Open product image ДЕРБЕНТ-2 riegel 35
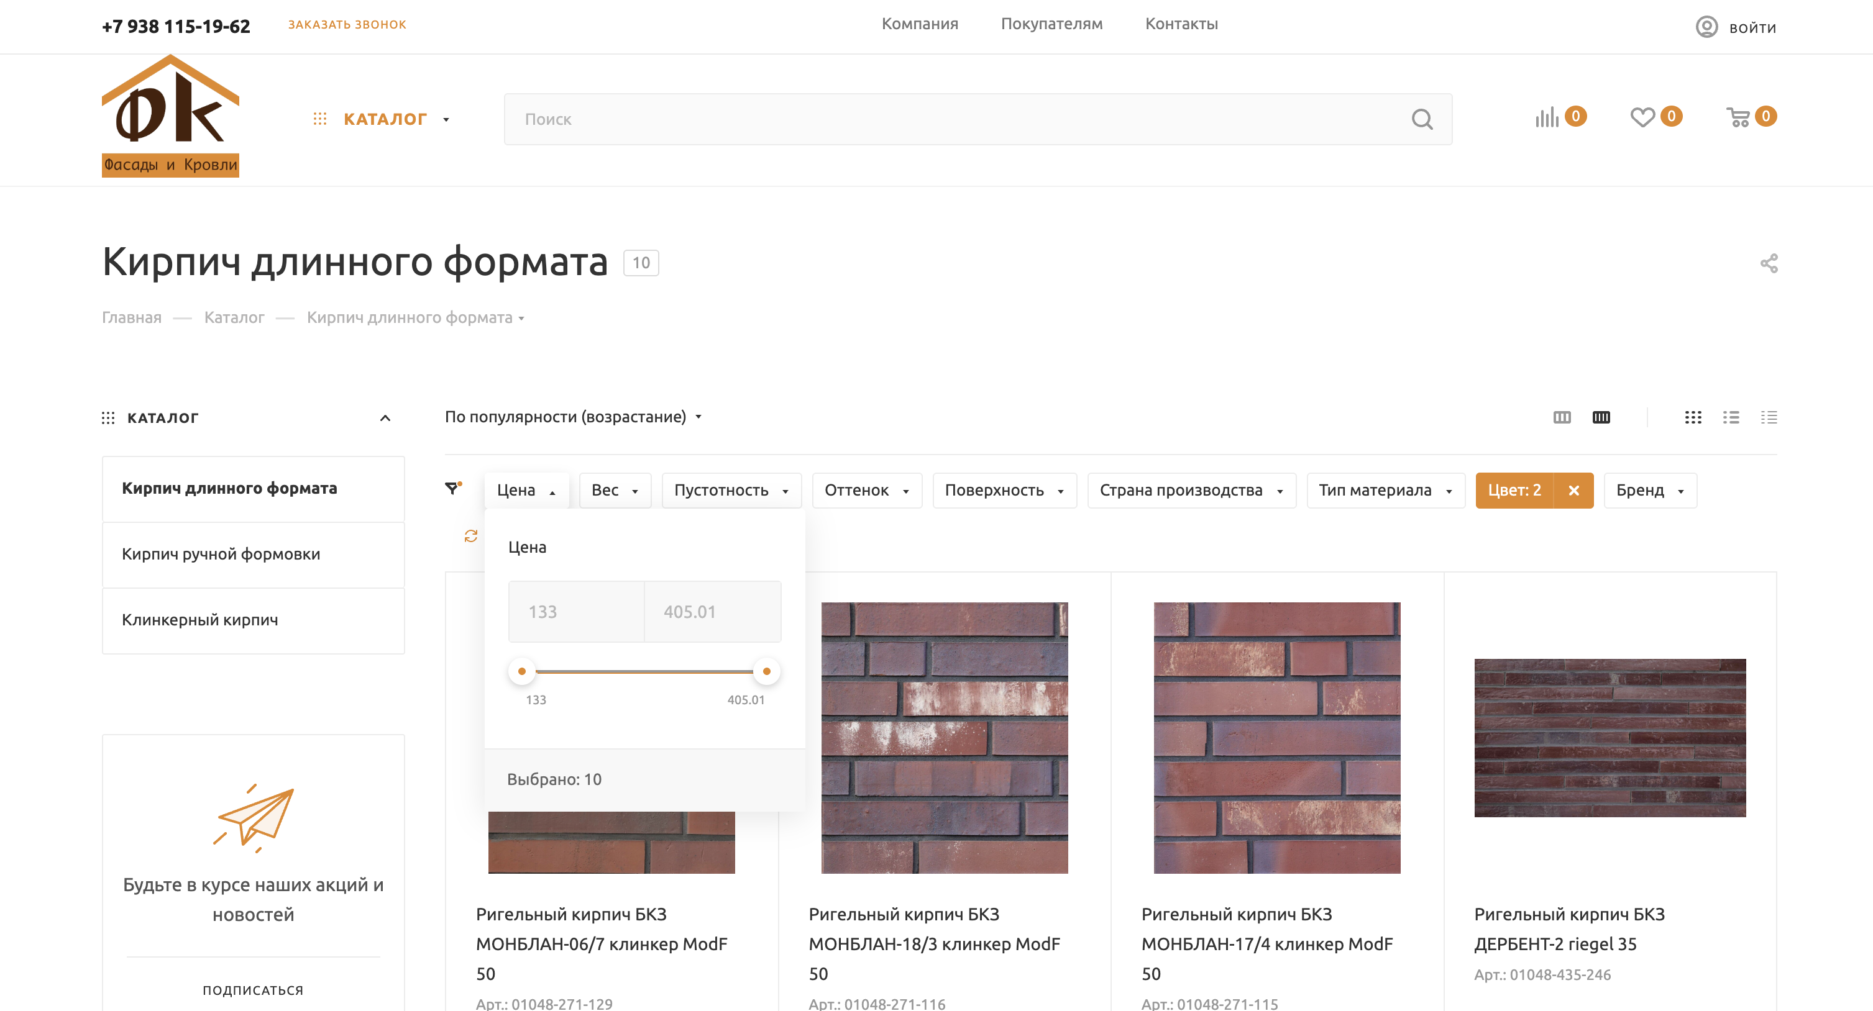 click(x=1610, y=738)
